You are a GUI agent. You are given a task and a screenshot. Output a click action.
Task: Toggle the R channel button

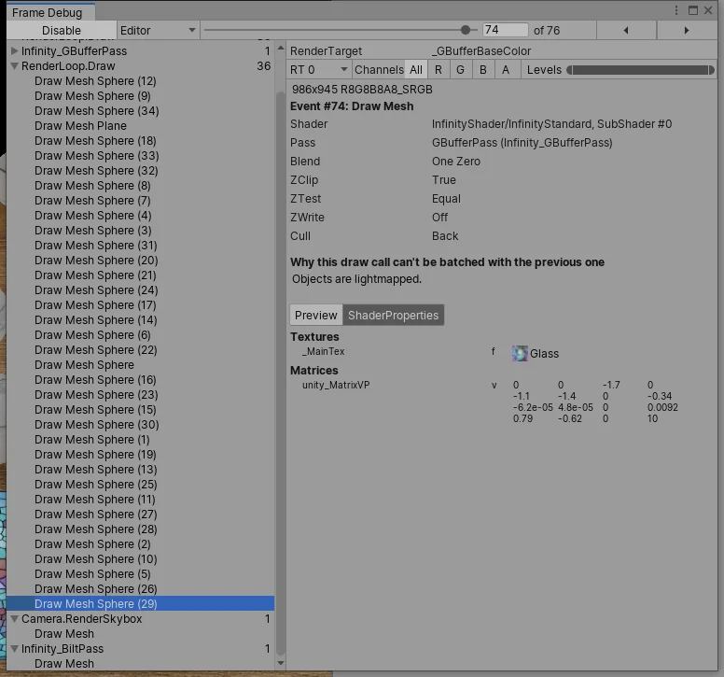[x=439, y=70]
